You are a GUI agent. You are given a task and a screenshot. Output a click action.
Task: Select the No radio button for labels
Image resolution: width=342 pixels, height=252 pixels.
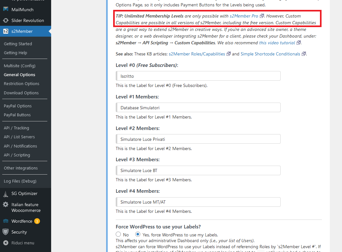pyautogui.click(x=118, y=234)
